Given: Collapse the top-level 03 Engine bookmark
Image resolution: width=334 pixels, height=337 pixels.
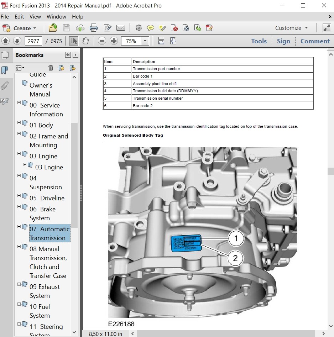Looking at the screenshot, I should click(x=19, y=154).
